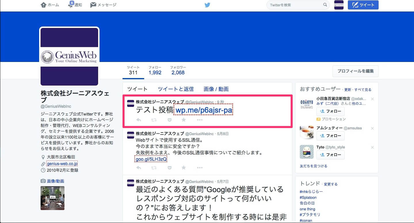Click アムシュティー tea cup avatar
414x223 pixels.
[307, 133]
